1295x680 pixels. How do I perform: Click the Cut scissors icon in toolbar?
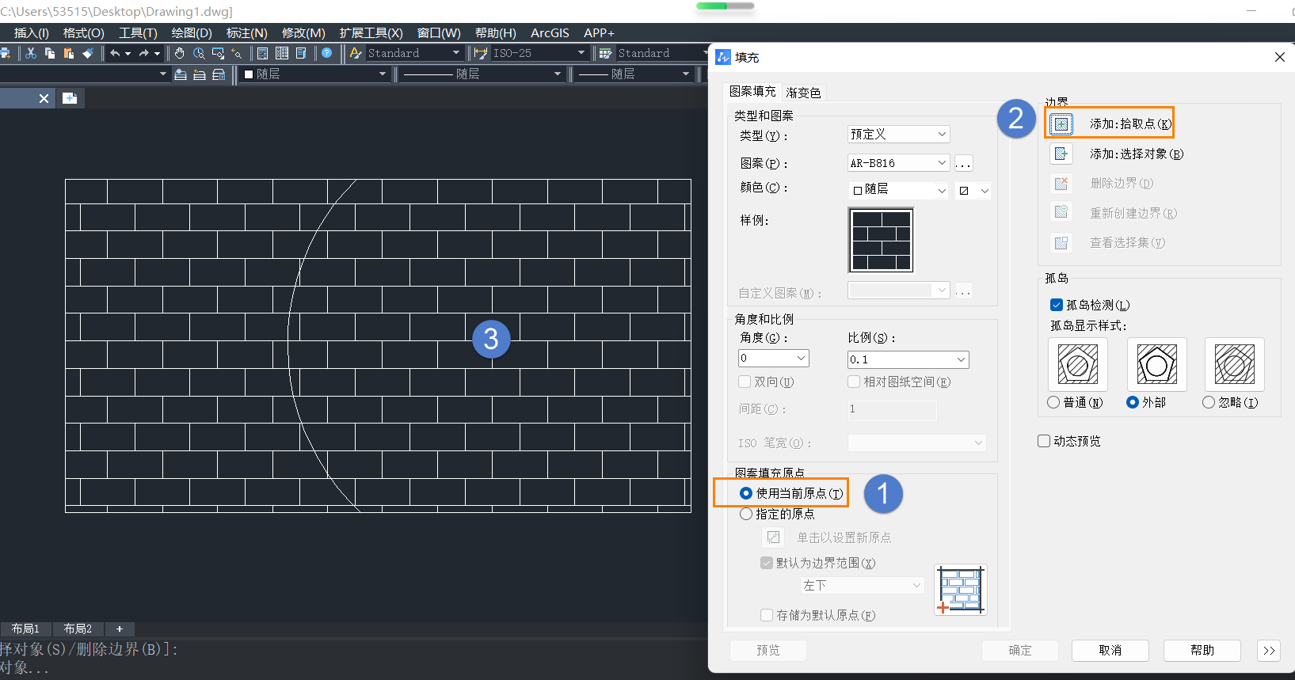31,53
